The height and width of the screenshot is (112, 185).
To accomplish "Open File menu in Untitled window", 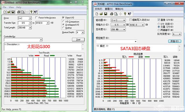I will pos(5,7).
